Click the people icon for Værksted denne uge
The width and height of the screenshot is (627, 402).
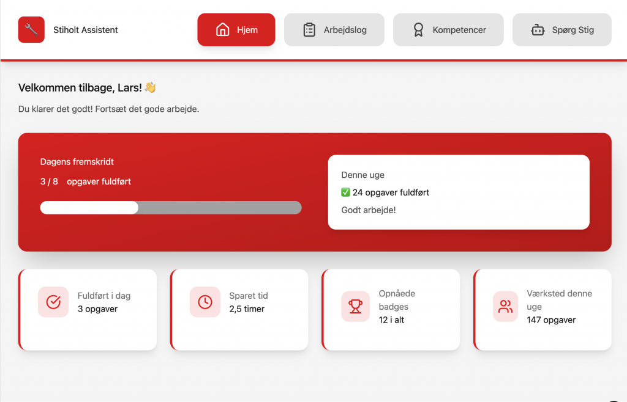[506, 306]
